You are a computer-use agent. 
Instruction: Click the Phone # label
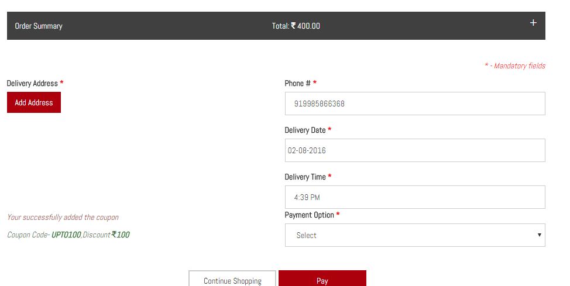click(297, 84)
